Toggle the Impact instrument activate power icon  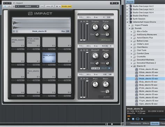[x=5, y=6]
